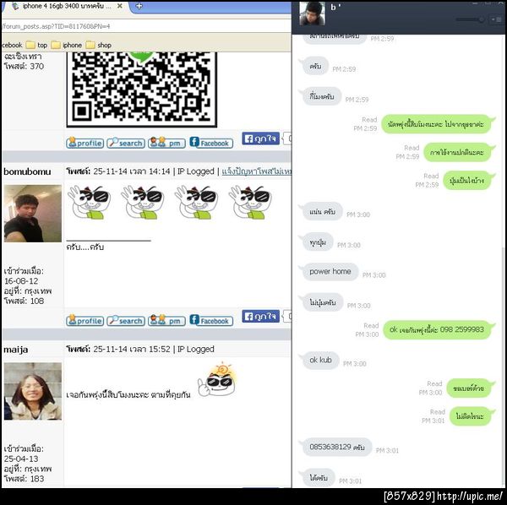This screenshot has width=507, height=505.
Task: Click search button in bomubomu's post
Action: coord(126,321)
